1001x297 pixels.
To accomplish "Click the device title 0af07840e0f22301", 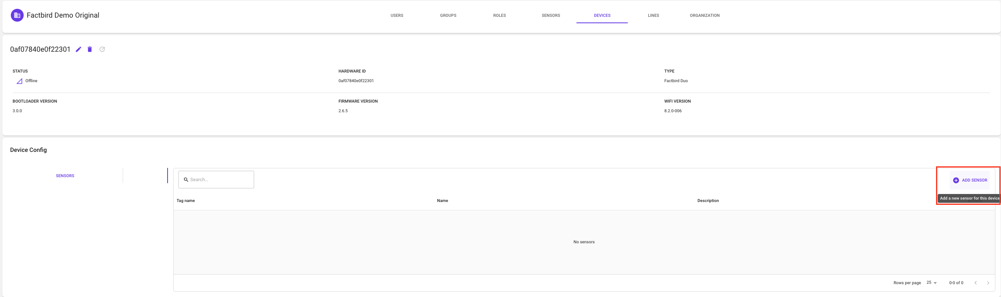I will [40, 49].
